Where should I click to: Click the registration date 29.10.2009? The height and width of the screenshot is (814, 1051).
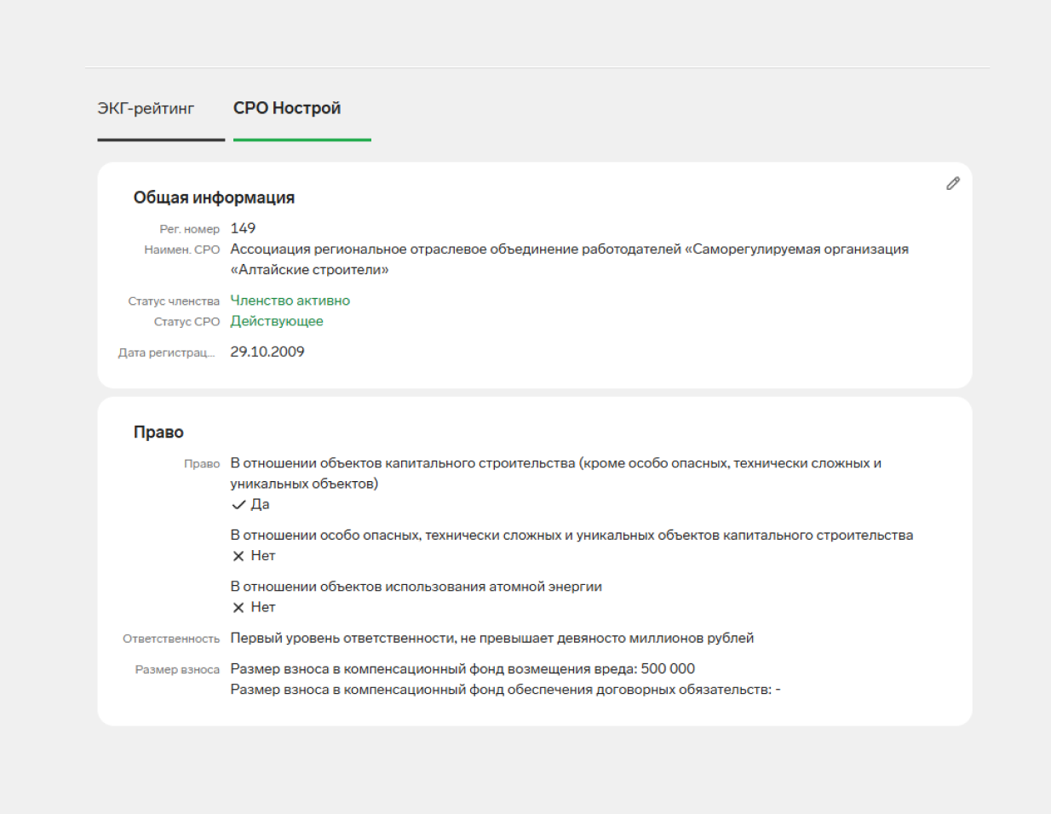coord(267,352)
